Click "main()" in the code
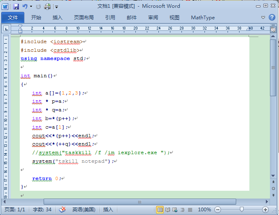Screen dimensions: 279x215 point(43,76)
